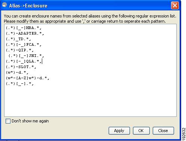The height and width of the screenshot is (141, 186).
Task: Click the (w*)-d.* pattern line
Action: (x=17, y=73)
